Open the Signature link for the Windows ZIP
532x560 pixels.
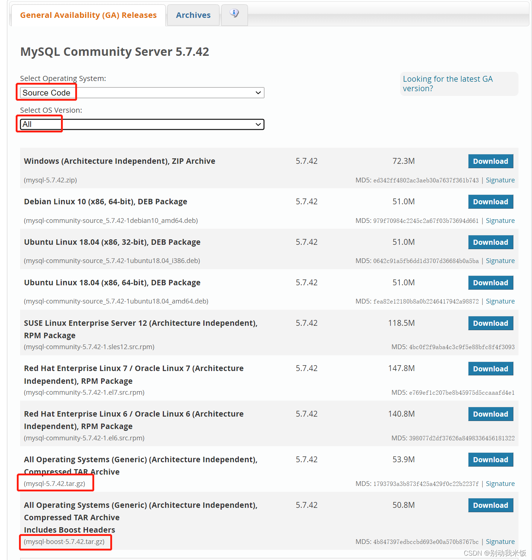(x=500, y=180)
